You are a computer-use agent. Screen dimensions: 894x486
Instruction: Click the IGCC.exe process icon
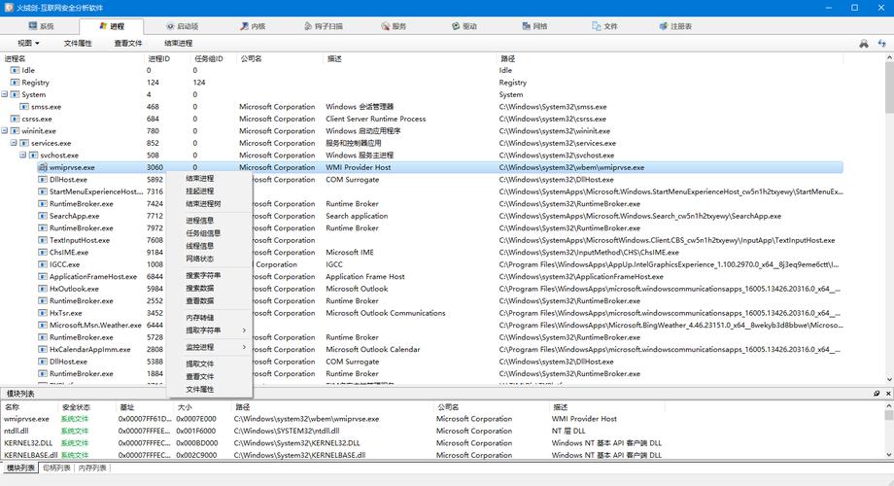point(42,264)
